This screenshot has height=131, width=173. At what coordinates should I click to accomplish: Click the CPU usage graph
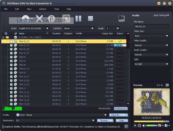(x=12, y=109)
